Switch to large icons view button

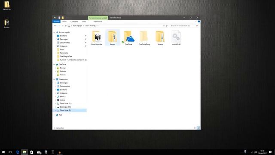(198, 128)
